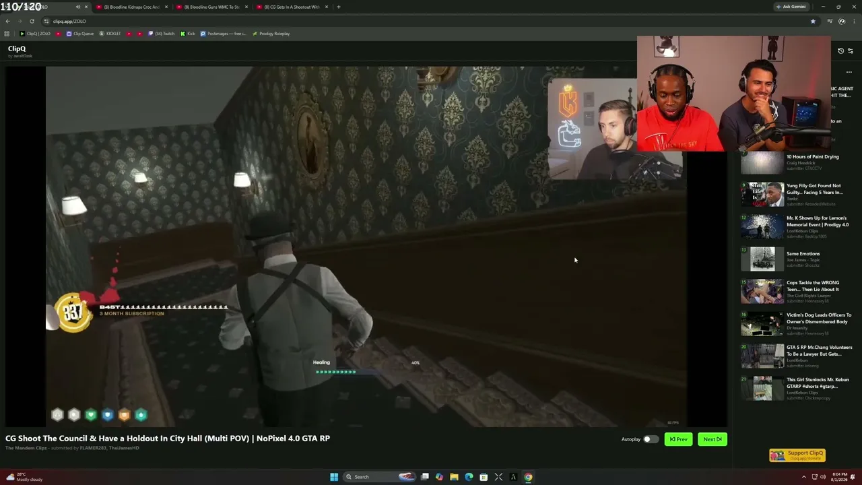This screenshot has width=862, height=485.
Task: Open the Support ClipQ donate button
Action: (x=797, y=455)
